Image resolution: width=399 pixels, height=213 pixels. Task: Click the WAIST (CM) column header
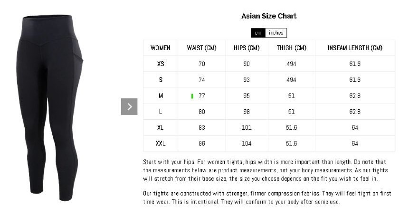[x=201, y=48]
